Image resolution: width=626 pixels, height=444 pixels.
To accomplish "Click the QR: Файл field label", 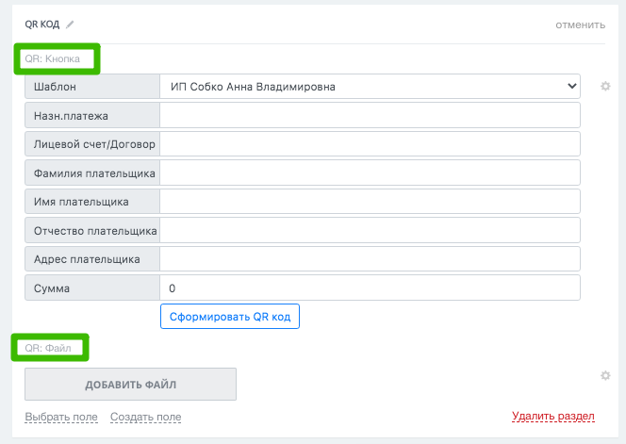I will pos(48,348).
